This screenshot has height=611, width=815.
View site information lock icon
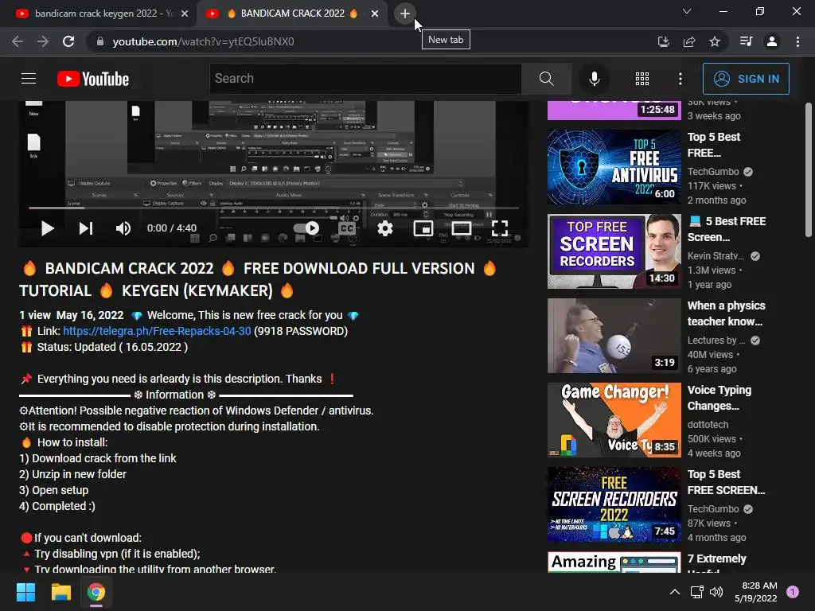(x=100, y=41)
